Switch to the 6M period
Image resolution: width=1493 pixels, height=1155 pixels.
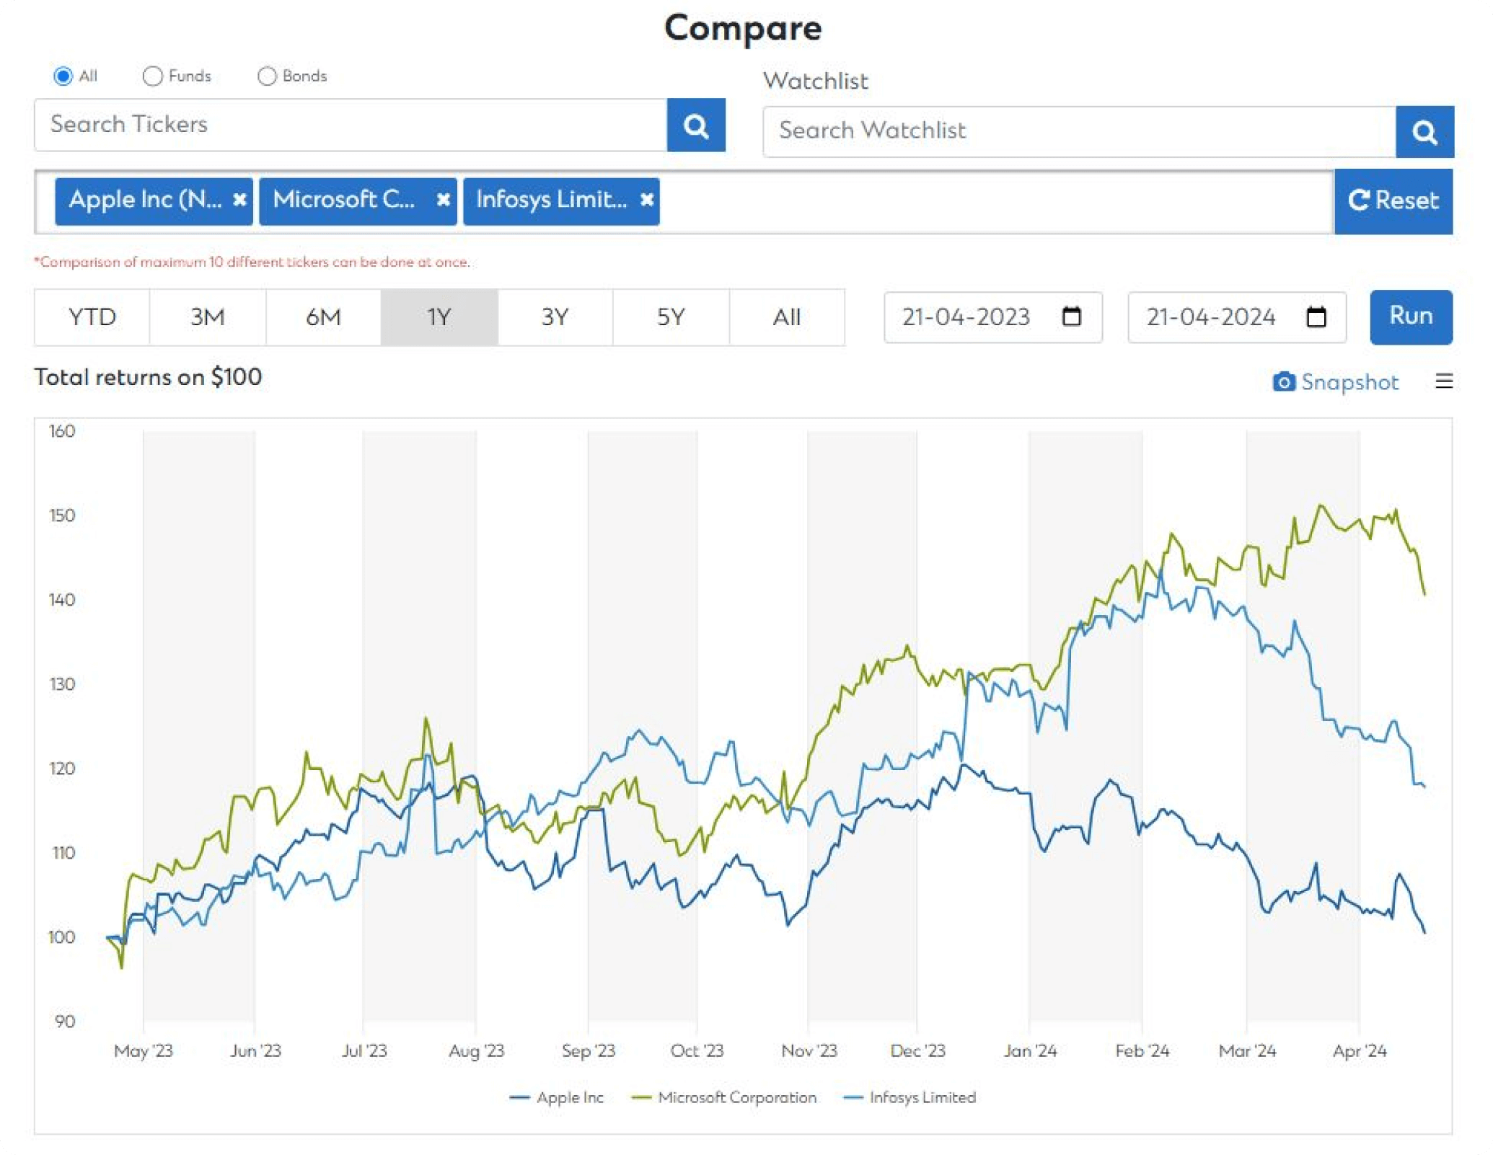point(323,317)
